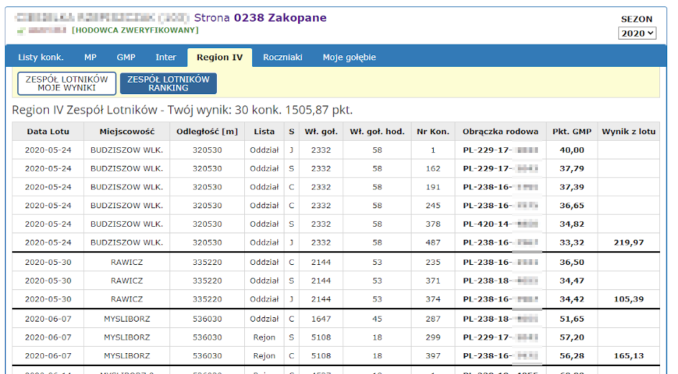Click the Data Lotu column header

48,131
